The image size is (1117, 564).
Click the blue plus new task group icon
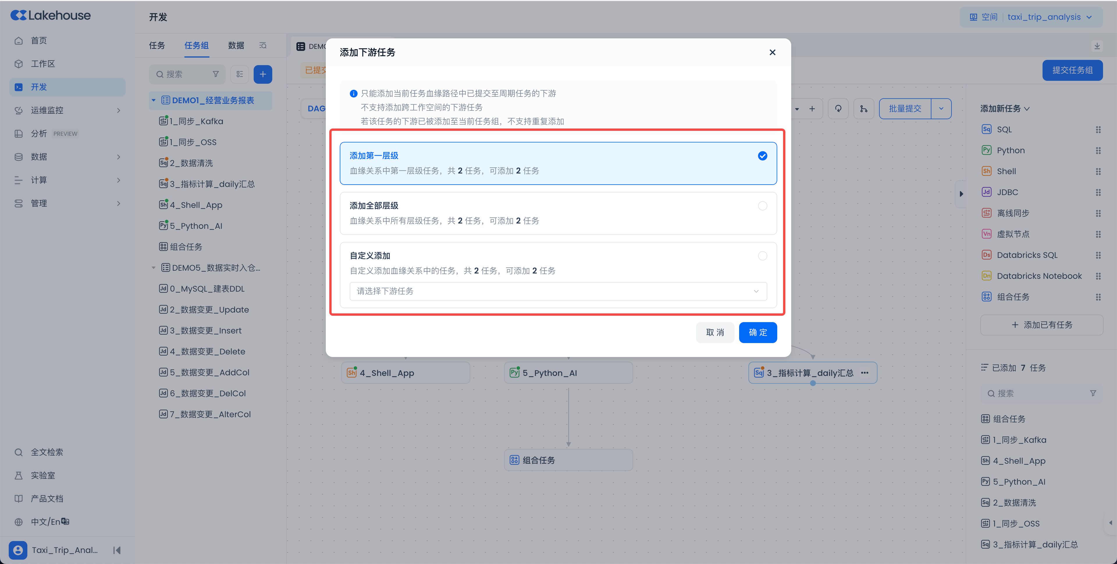262,74
